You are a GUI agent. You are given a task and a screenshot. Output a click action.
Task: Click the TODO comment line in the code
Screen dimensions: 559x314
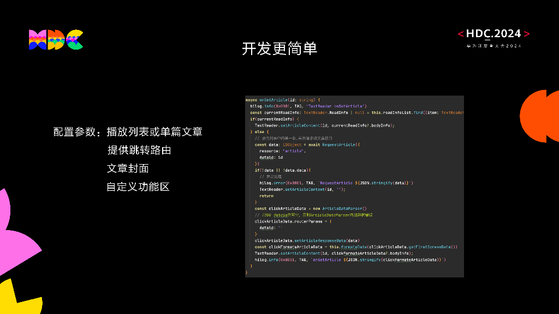(314, 215)
